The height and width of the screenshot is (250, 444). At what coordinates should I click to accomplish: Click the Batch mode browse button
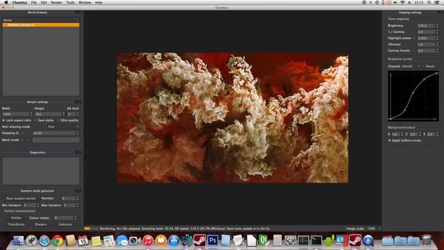pos(28,140)
